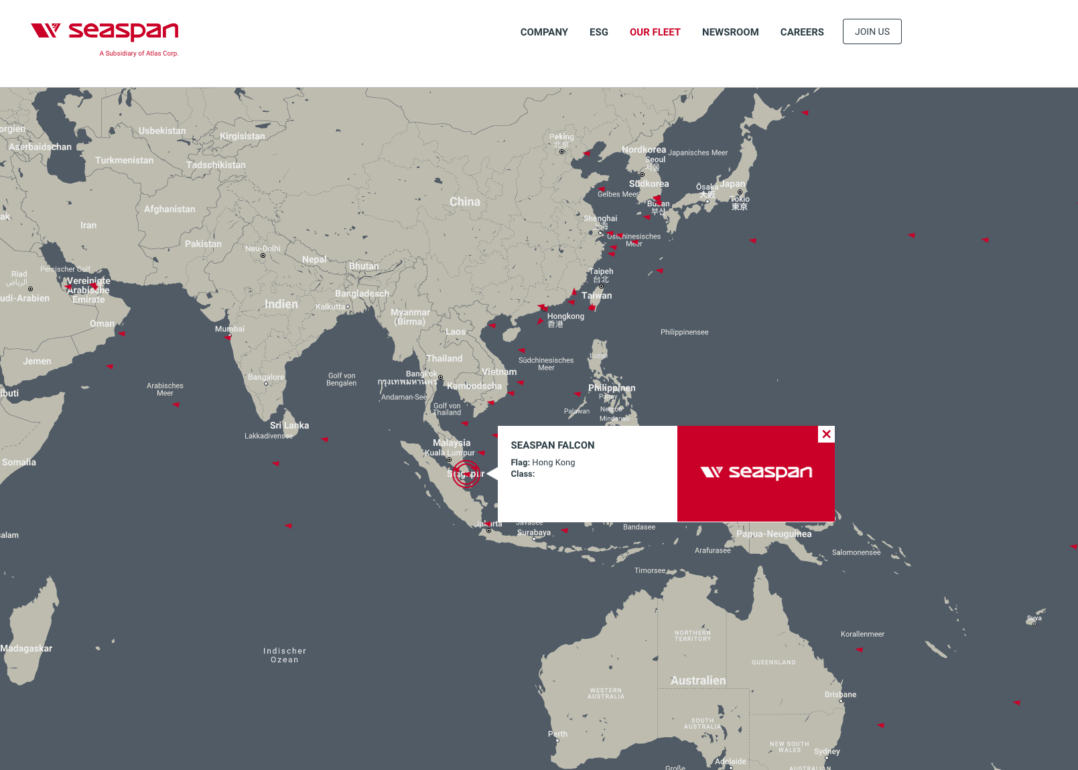Viewport: 1078px width, 770px height.
Task: Select the ship marker off Oman's coast
Action: [x=122, y=333]
